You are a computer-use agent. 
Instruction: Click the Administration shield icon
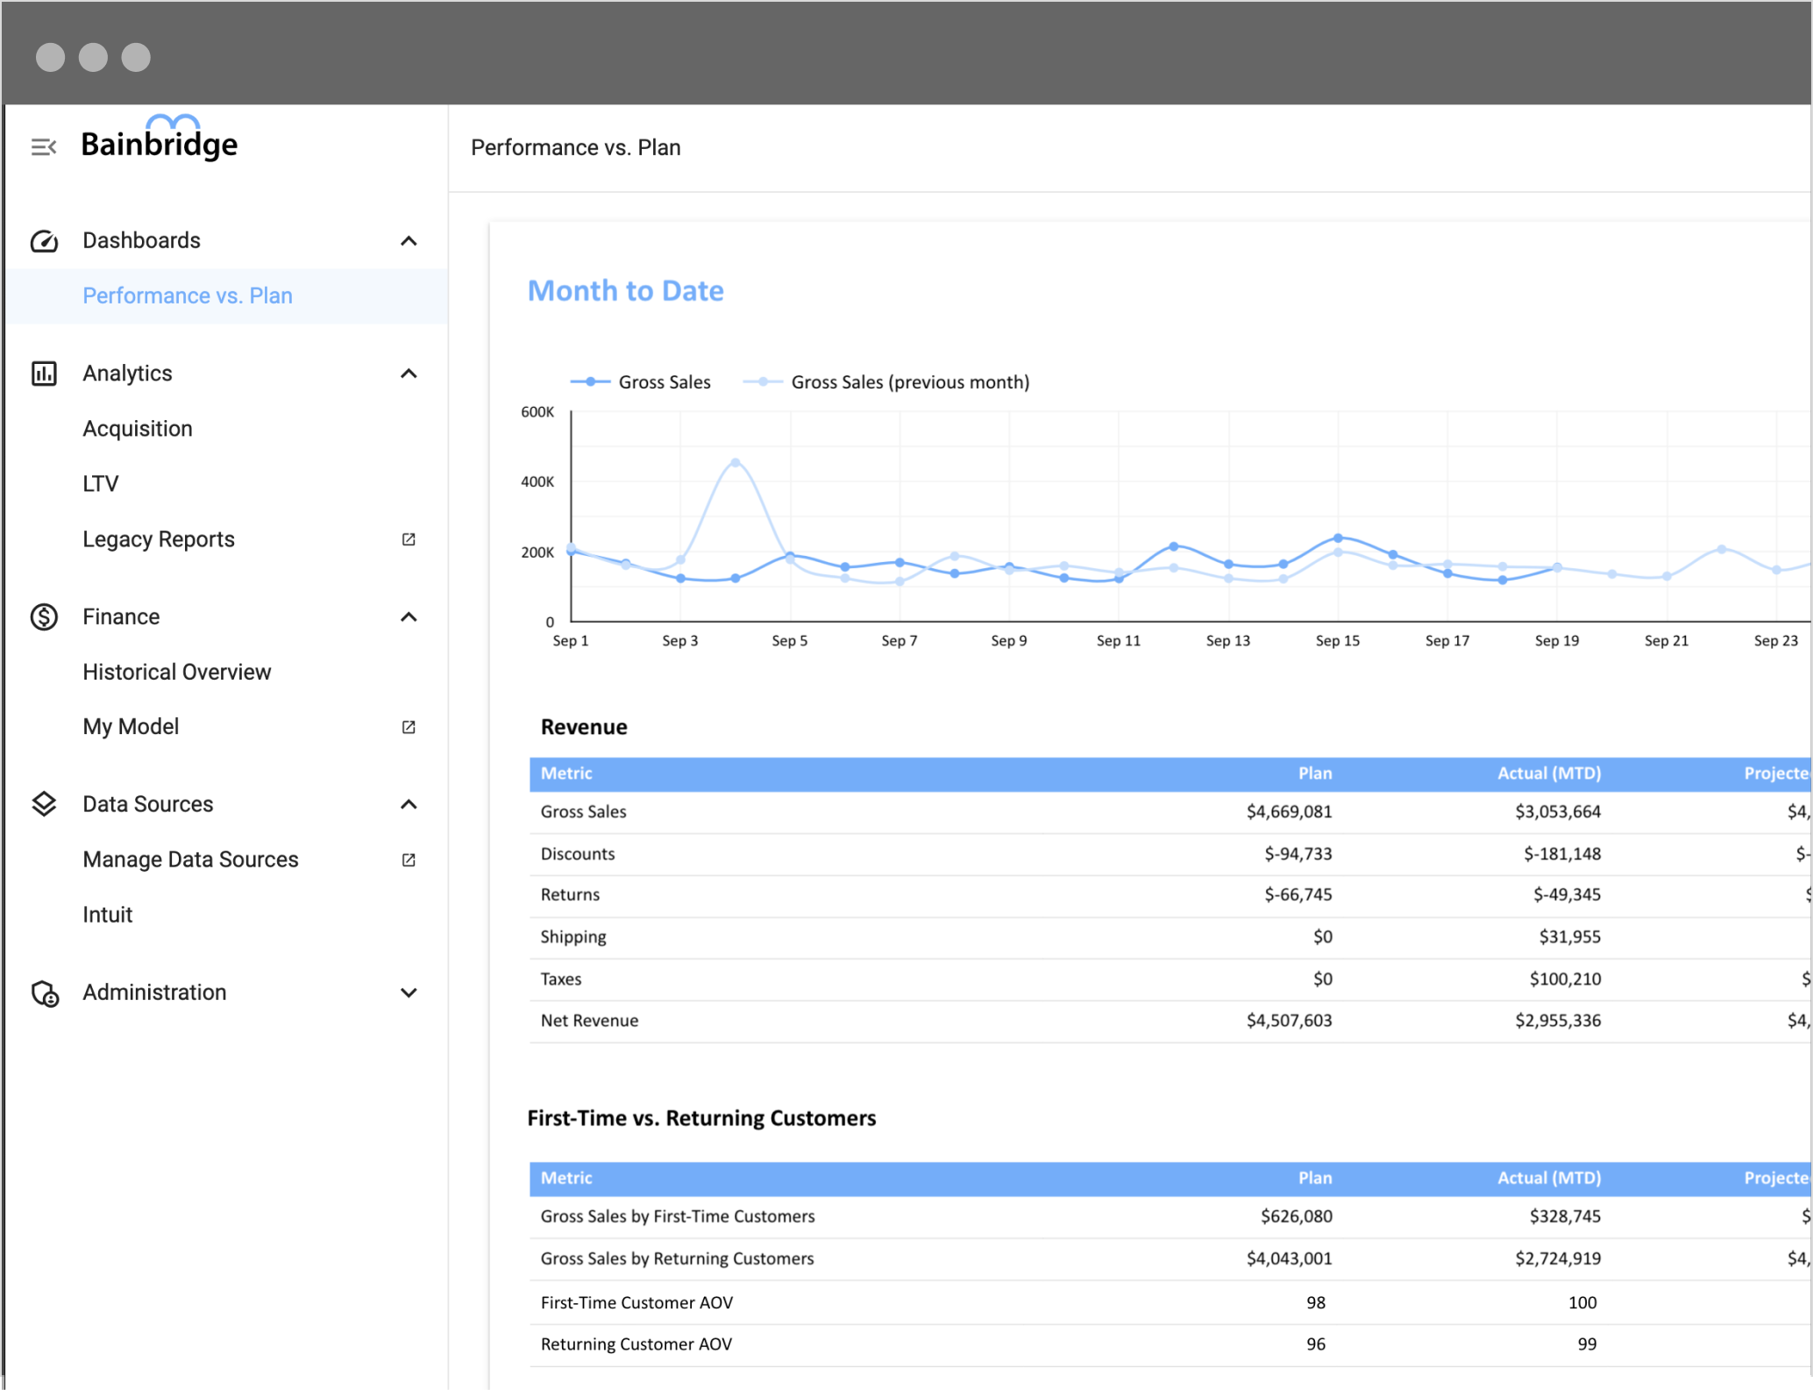44,993
